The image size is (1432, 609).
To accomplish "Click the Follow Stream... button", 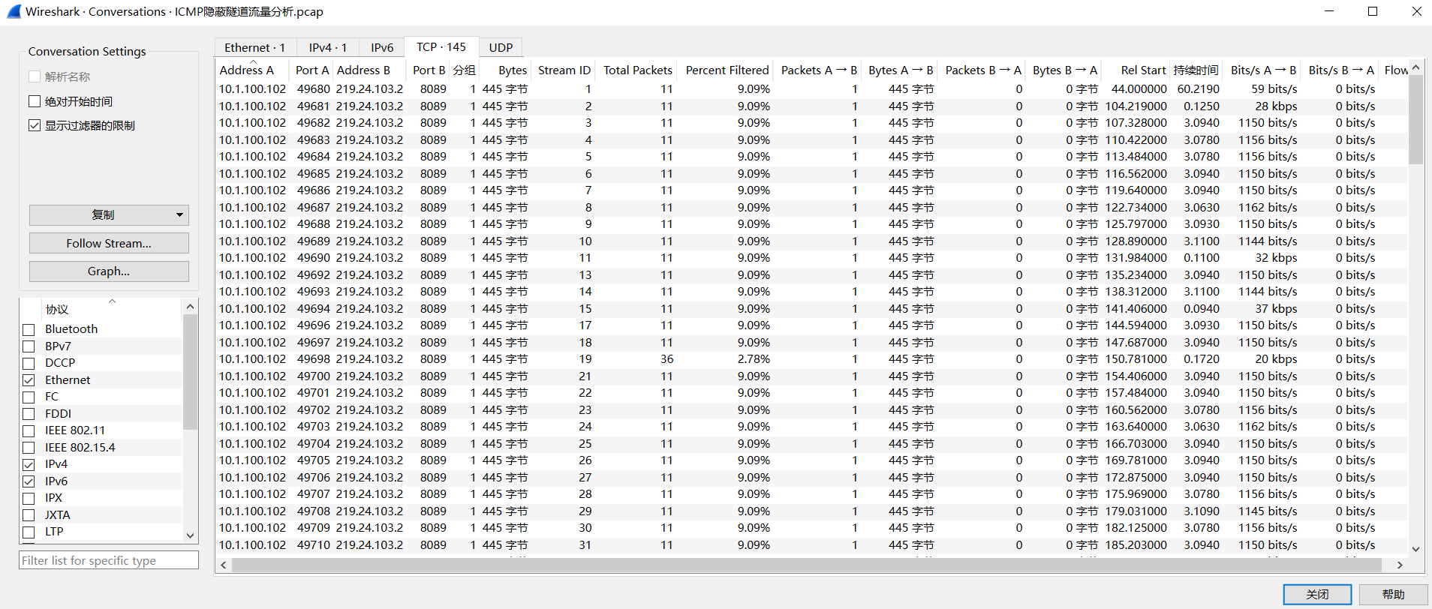I will click(109, 243).
